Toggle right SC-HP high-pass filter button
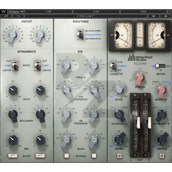The image size is (172, 172). (40, 156)
